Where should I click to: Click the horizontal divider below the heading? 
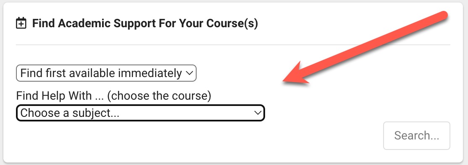pos(233,45)
